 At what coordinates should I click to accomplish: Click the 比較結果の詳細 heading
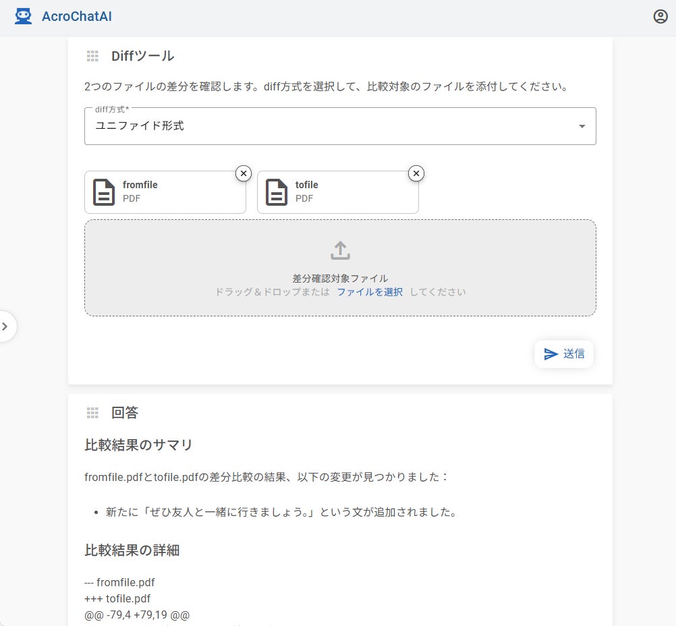pyautogui.click(x=132, y=550)
